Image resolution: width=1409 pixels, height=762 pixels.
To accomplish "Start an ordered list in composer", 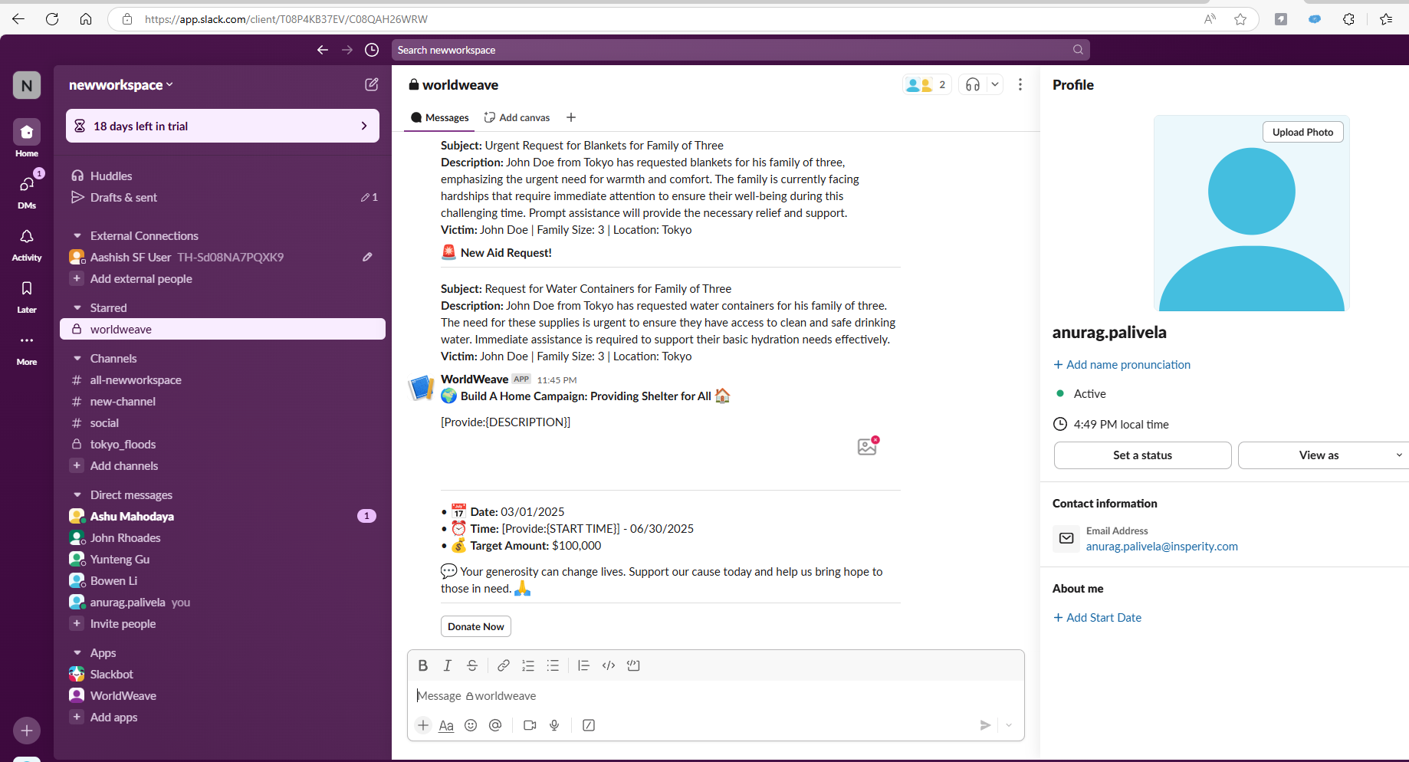I will [x=528, y=665].
